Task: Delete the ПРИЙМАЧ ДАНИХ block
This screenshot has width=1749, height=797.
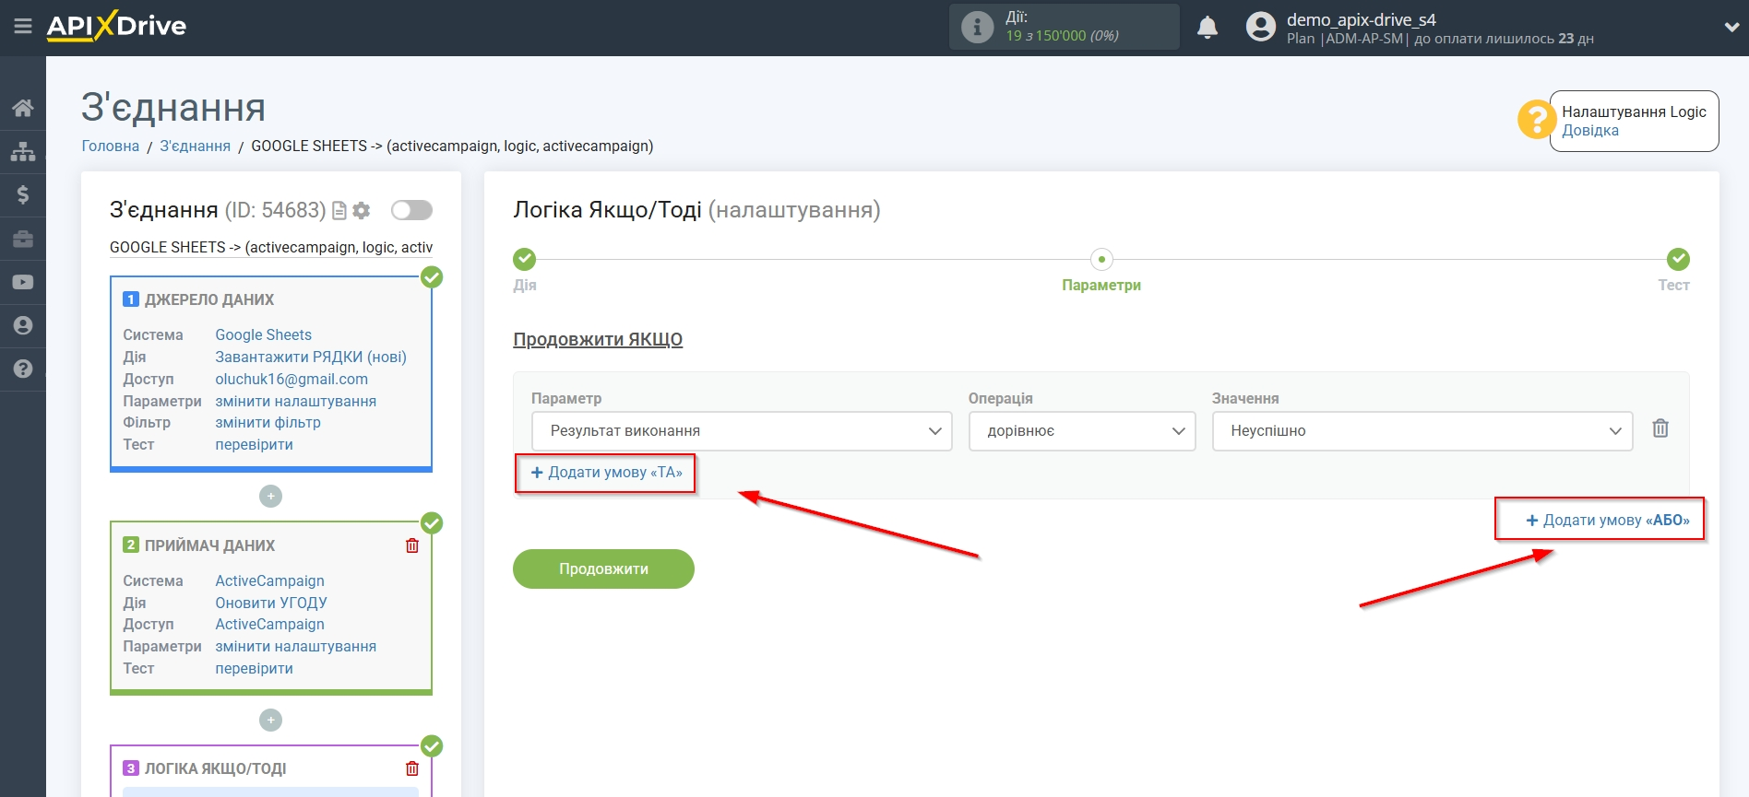Action: click(412, 545)
